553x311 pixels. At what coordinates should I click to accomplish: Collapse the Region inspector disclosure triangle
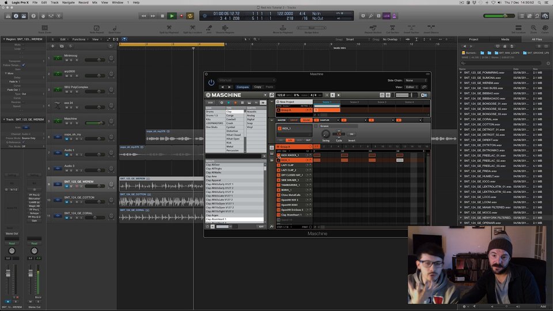coord(4,39)
